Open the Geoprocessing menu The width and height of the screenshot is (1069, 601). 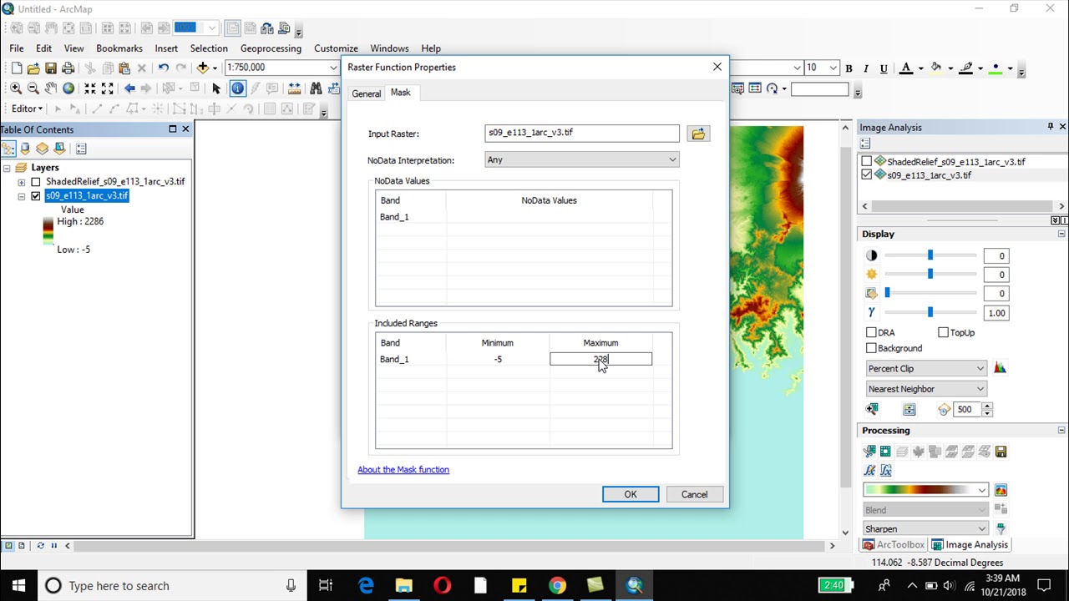(x=271, y=48)
